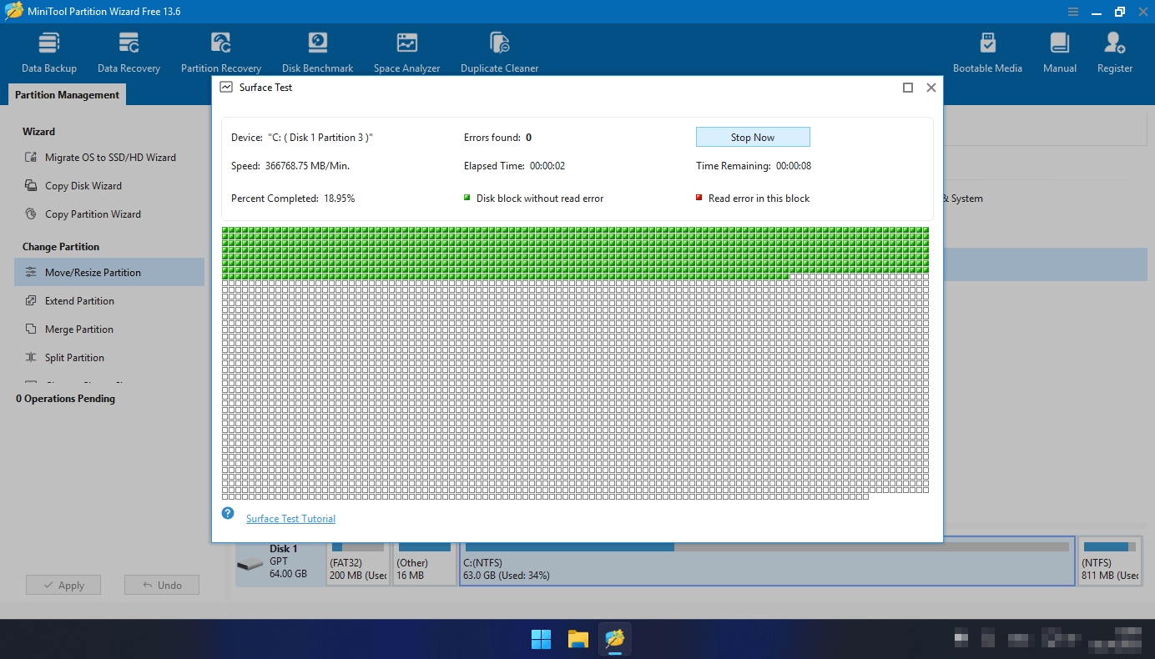Start the Disk Benchmark tool

point(317,53)
